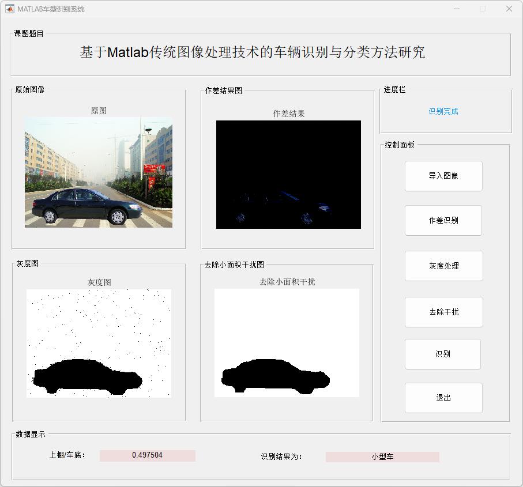Viewport: 523px width, 487px height.
Task: Click the research title heading text
Action: pos(253,52)
